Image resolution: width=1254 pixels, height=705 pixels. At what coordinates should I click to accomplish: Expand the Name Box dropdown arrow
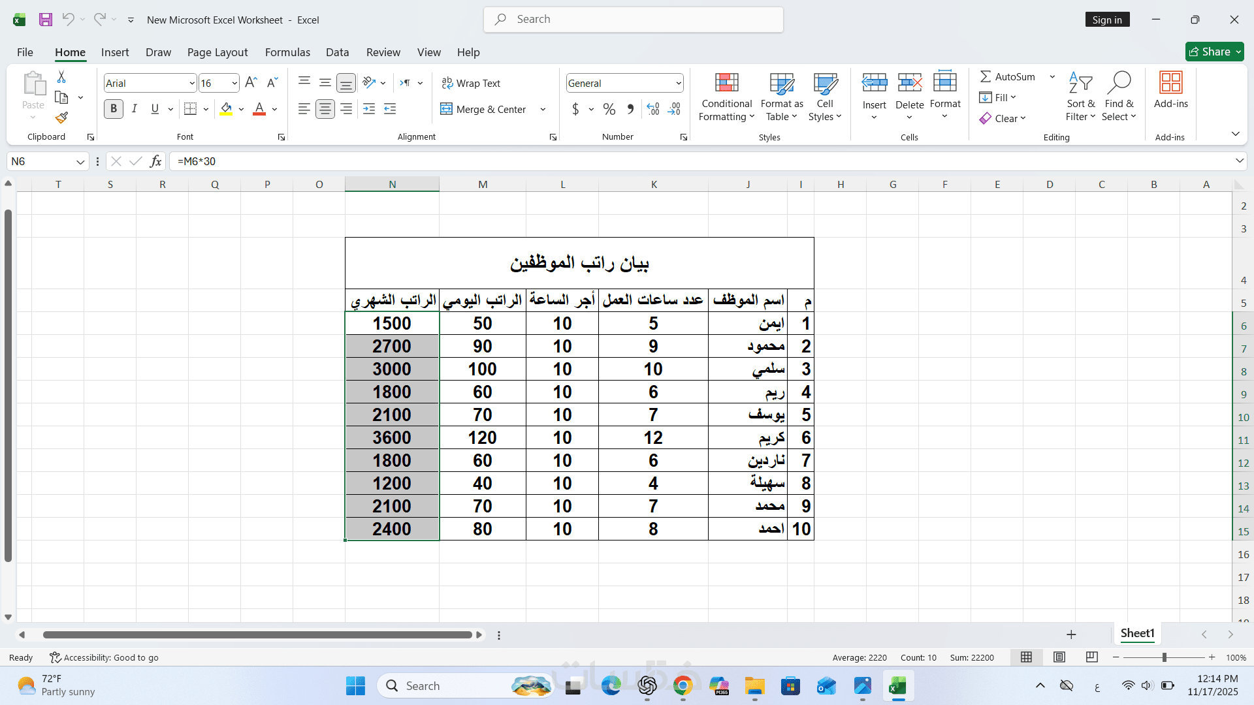click(80, 162)
